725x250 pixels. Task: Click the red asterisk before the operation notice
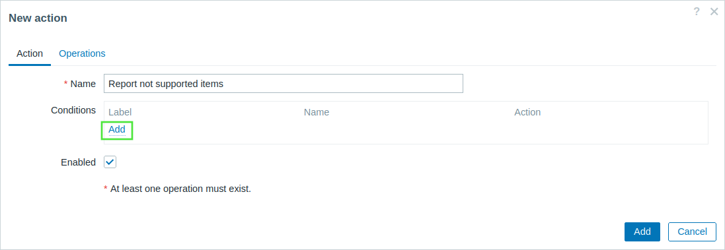click(x=106, y=188)
